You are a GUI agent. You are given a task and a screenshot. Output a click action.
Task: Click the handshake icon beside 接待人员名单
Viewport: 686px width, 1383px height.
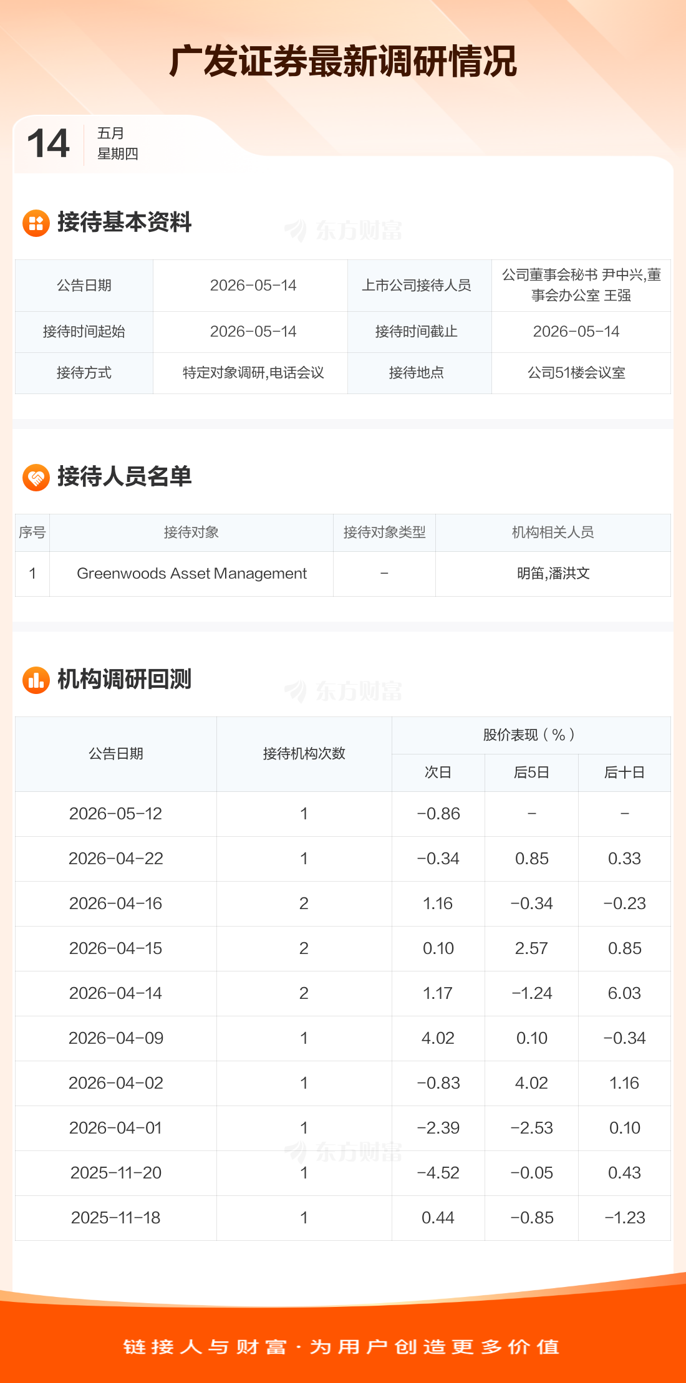(36, 478)
